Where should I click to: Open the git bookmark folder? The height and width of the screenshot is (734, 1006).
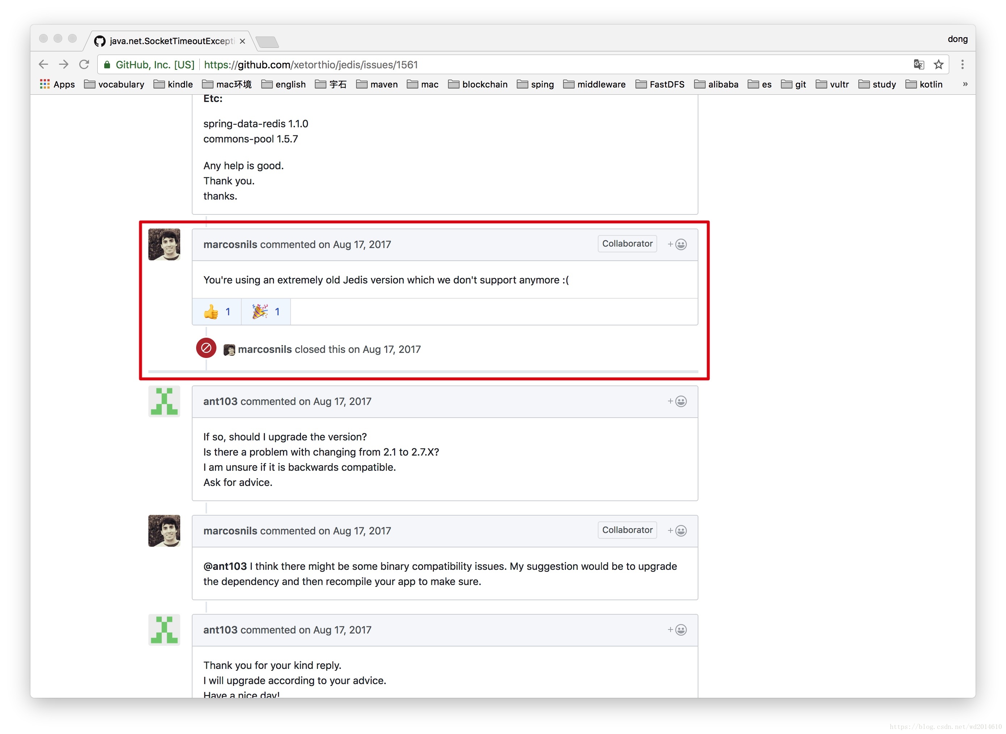[794, 84]
